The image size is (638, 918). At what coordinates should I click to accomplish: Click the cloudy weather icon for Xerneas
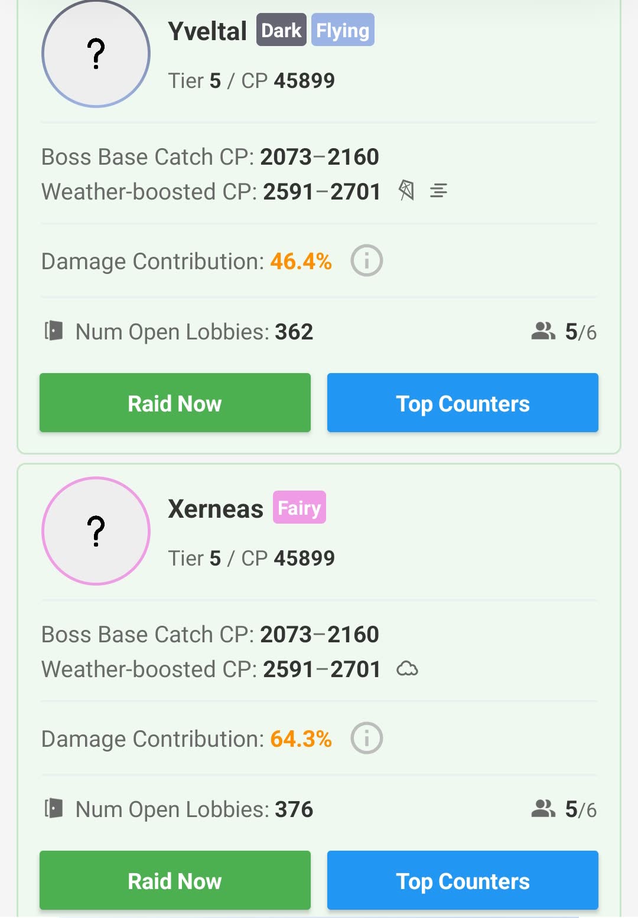[407, 669]
